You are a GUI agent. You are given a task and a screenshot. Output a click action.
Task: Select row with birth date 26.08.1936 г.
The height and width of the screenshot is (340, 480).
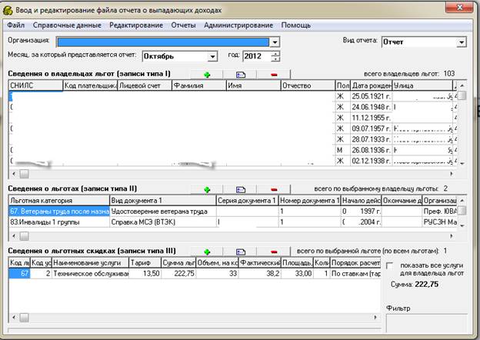coord(233,150)
